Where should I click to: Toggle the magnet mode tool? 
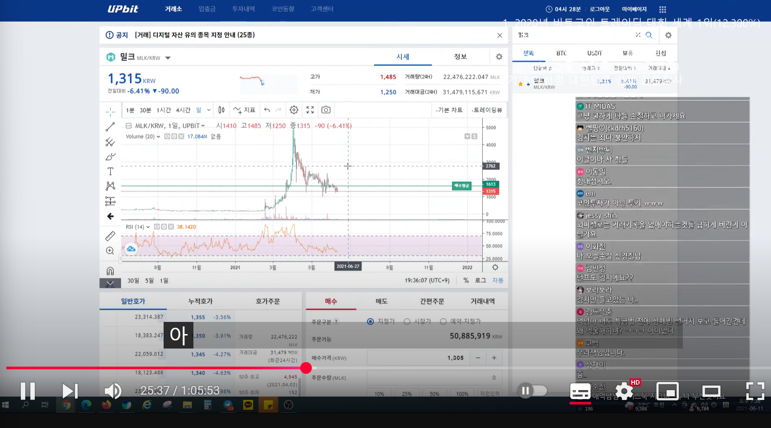(110, 271)
